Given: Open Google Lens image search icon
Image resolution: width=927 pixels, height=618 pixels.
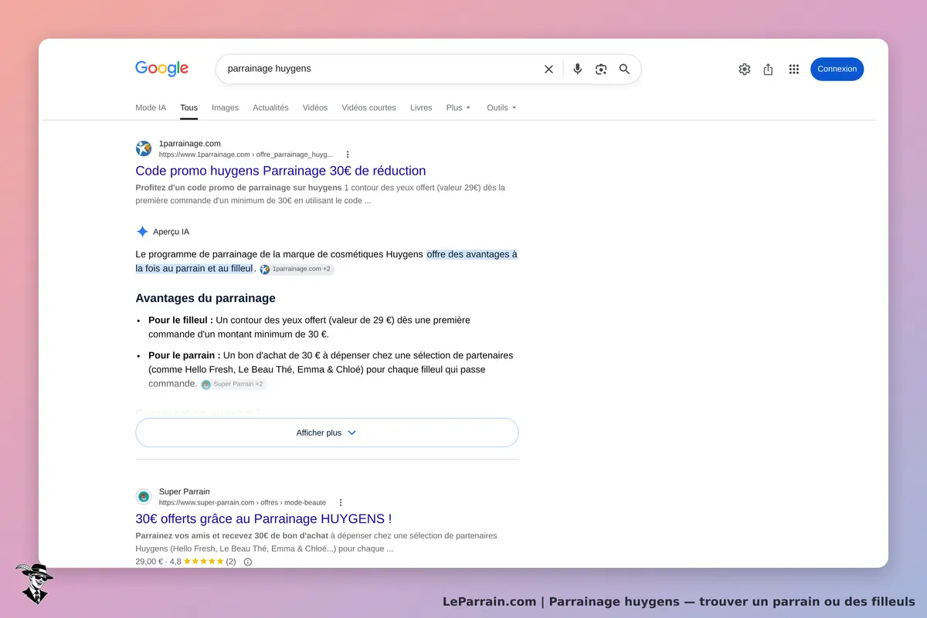Looking at the screenshot, I should [601, 69].
